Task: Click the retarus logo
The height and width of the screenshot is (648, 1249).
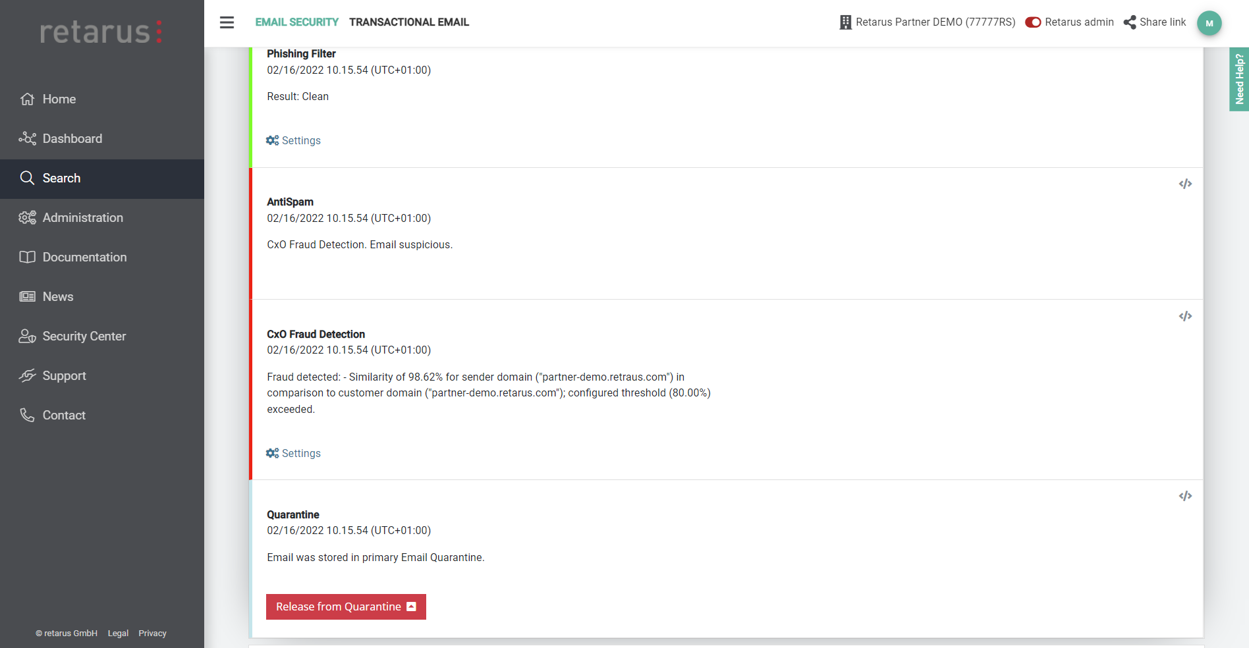Action: (101, 32)
